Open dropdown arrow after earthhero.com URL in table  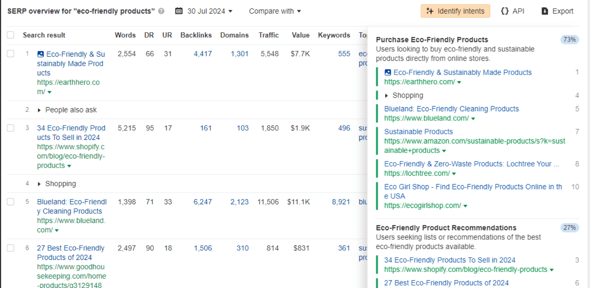[50, 92]
